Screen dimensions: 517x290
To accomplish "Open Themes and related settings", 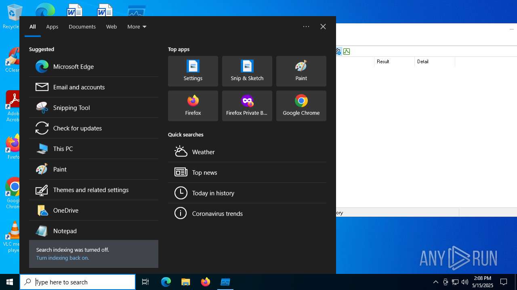I will coord(94,190).
